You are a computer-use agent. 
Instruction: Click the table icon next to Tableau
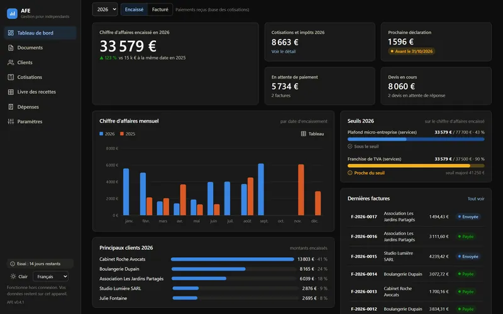[x=304, y=134]
